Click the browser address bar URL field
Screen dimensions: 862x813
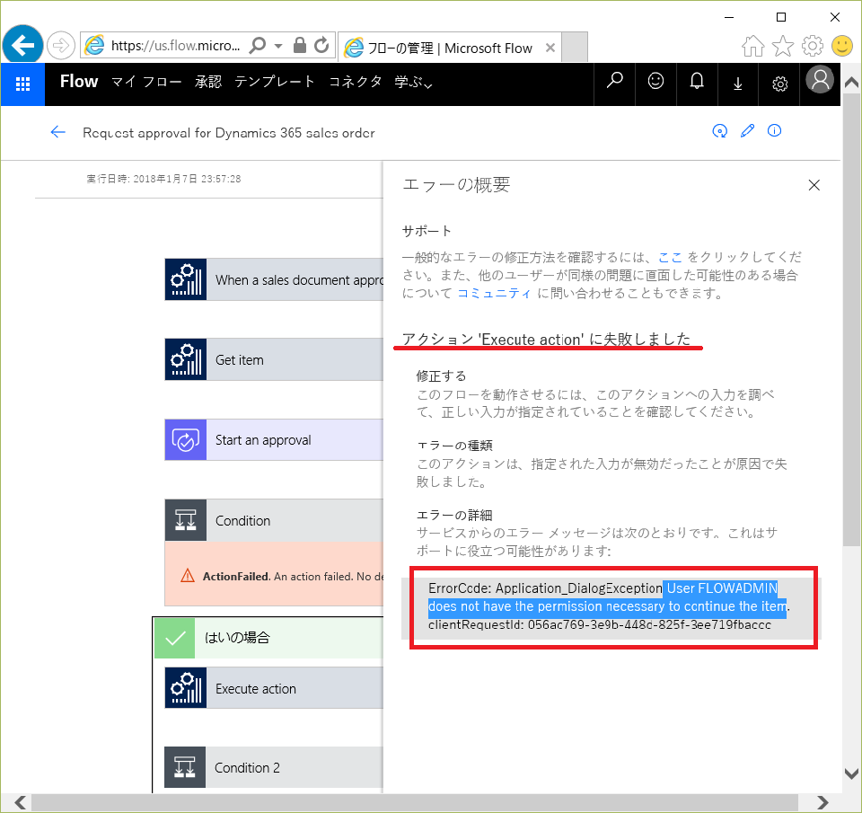click(x=176, y=45)
